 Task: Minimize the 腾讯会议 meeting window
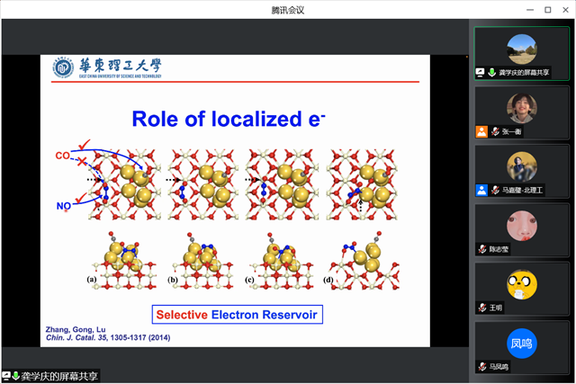[525, 9]
